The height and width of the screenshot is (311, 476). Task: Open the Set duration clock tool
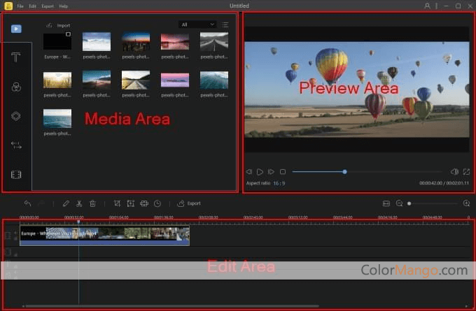tap(157, 203)
